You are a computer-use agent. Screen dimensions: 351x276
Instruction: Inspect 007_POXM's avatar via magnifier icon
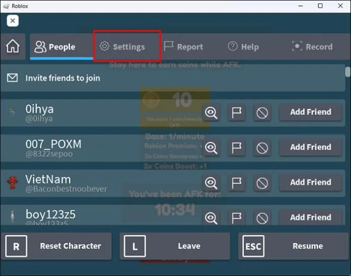211,148
